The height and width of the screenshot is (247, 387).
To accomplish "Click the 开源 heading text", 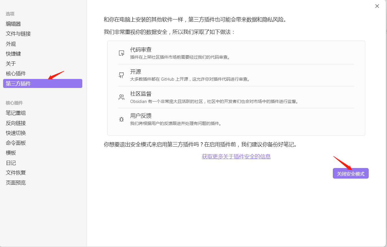I will (x=136, y=72).
